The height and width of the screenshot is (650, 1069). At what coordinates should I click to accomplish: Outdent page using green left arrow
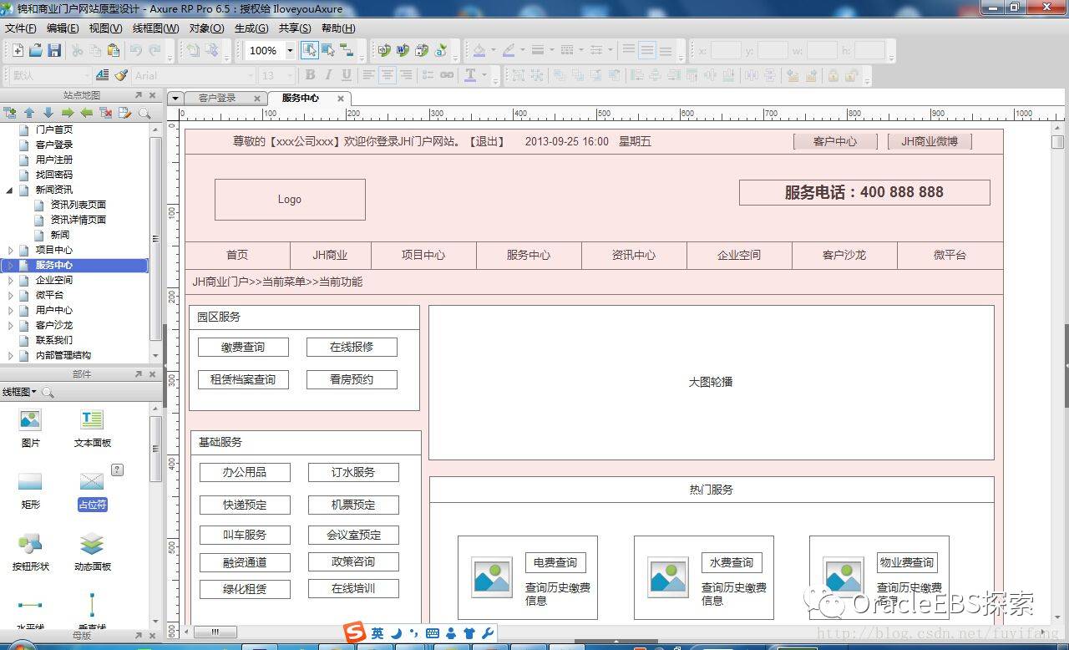pos(87,113)
